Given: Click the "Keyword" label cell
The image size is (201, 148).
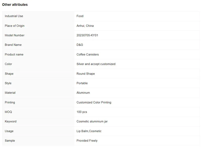Looking at the screenshot, I should coord(11,121).
